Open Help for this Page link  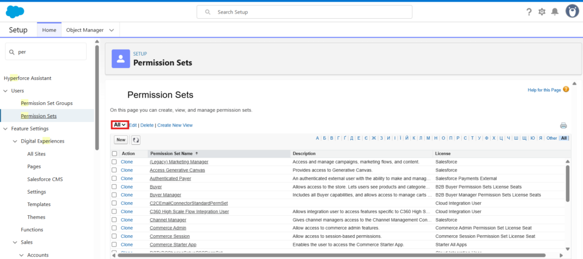coord(544,90)
